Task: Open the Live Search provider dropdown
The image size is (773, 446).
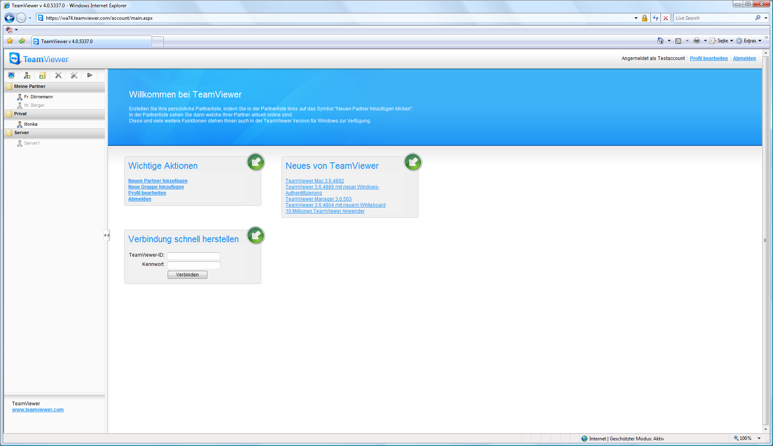Action: (765, 18)
